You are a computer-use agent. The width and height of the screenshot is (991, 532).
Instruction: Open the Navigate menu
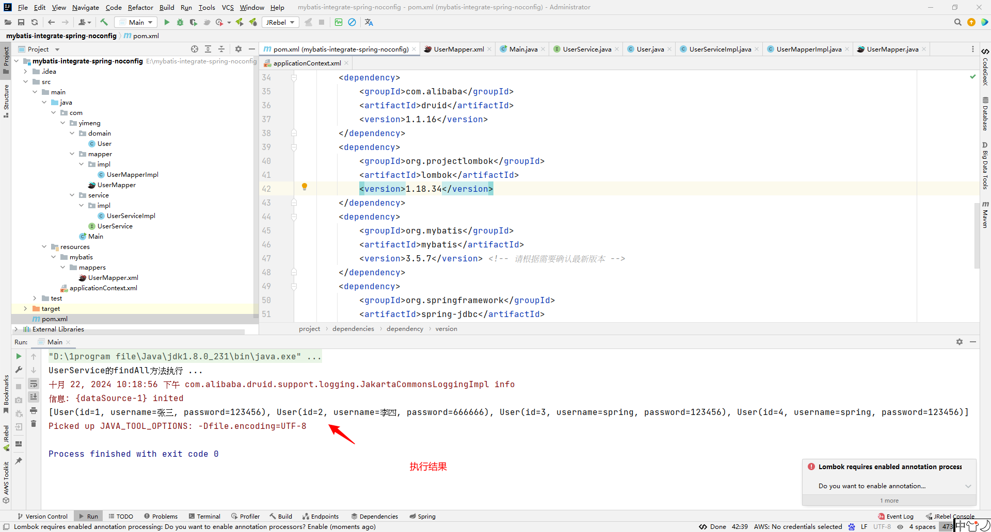(86, 7)
